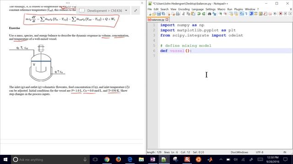Click the three-dots menu above the document
The width and height of the screenshot is (293, 164).
(x=68, y=3)
